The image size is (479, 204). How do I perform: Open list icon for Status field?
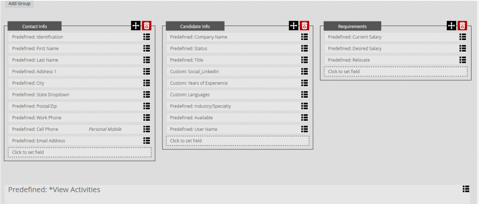pos(304,48)
